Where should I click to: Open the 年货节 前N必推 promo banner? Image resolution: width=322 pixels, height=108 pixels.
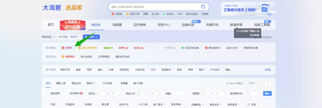72,25
